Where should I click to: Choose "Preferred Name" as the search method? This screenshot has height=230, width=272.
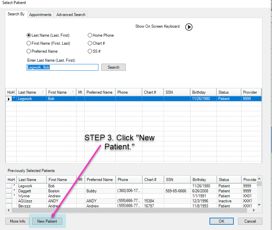pos(29,51)
